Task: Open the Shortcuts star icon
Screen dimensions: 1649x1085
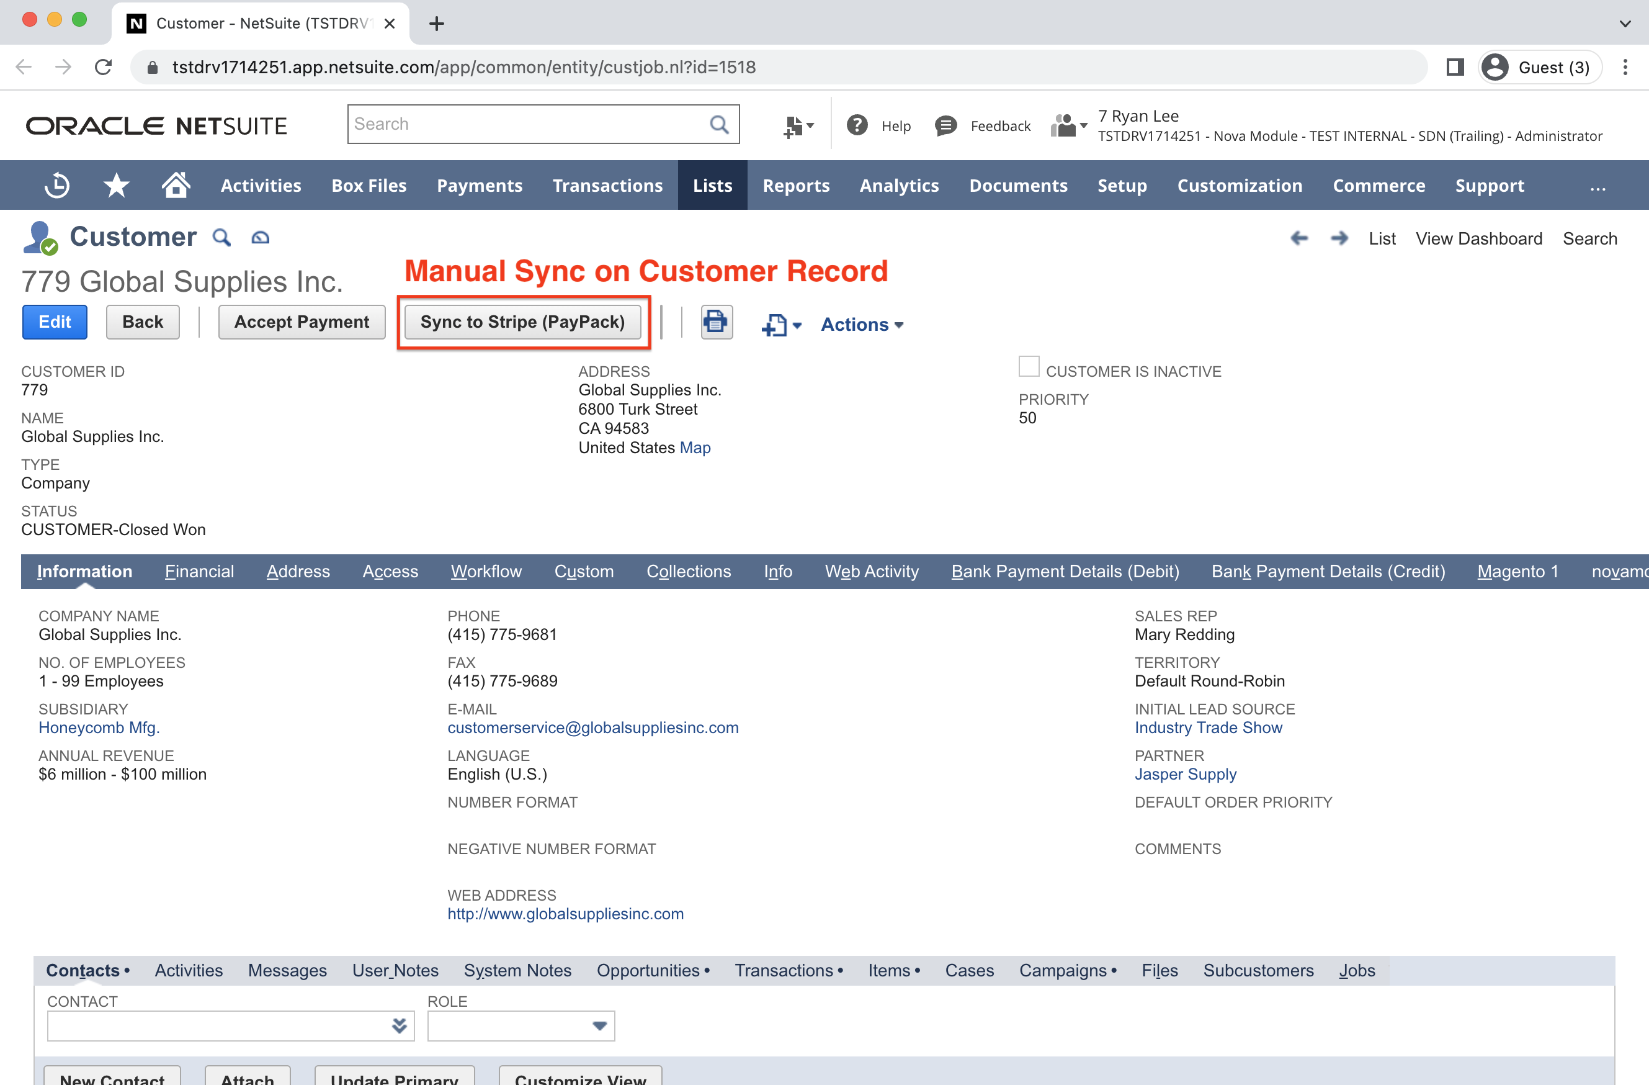Action: pos(117,185)
